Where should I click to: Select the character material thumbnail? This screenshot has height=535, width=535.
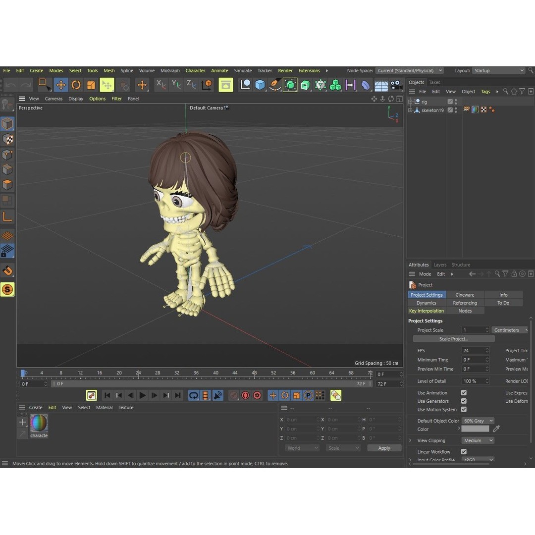(x=39, y=423)
